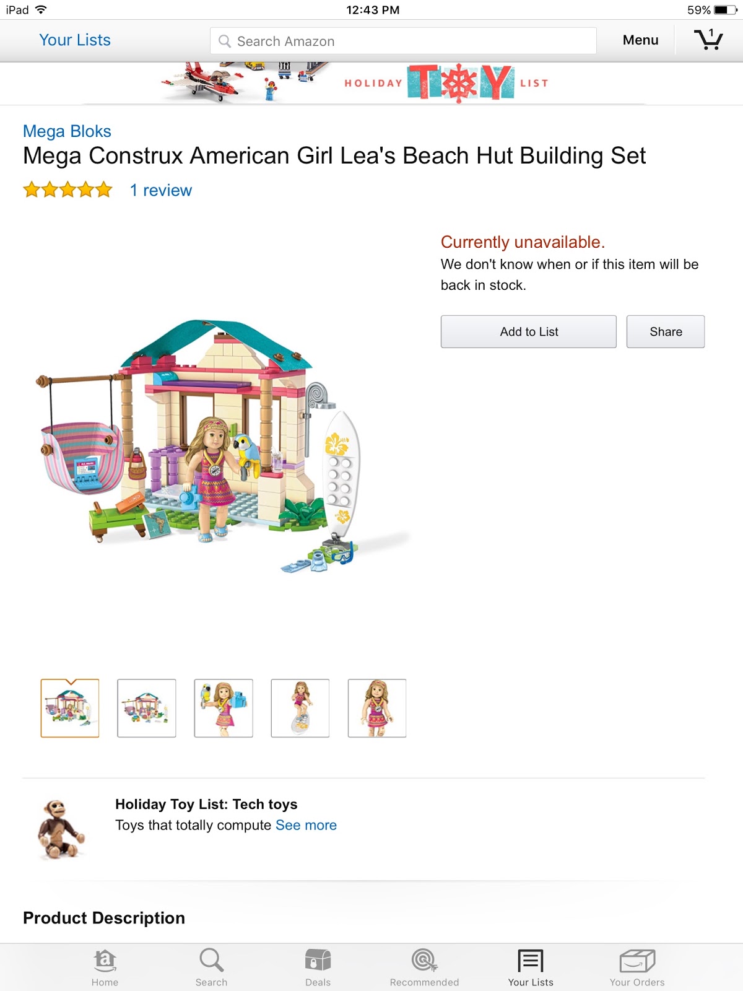Image resolution: width=743 pixels, height=991 pixels.
Task: Click the Add to List button
Action: pyautogui.click(x=529, y=331)
